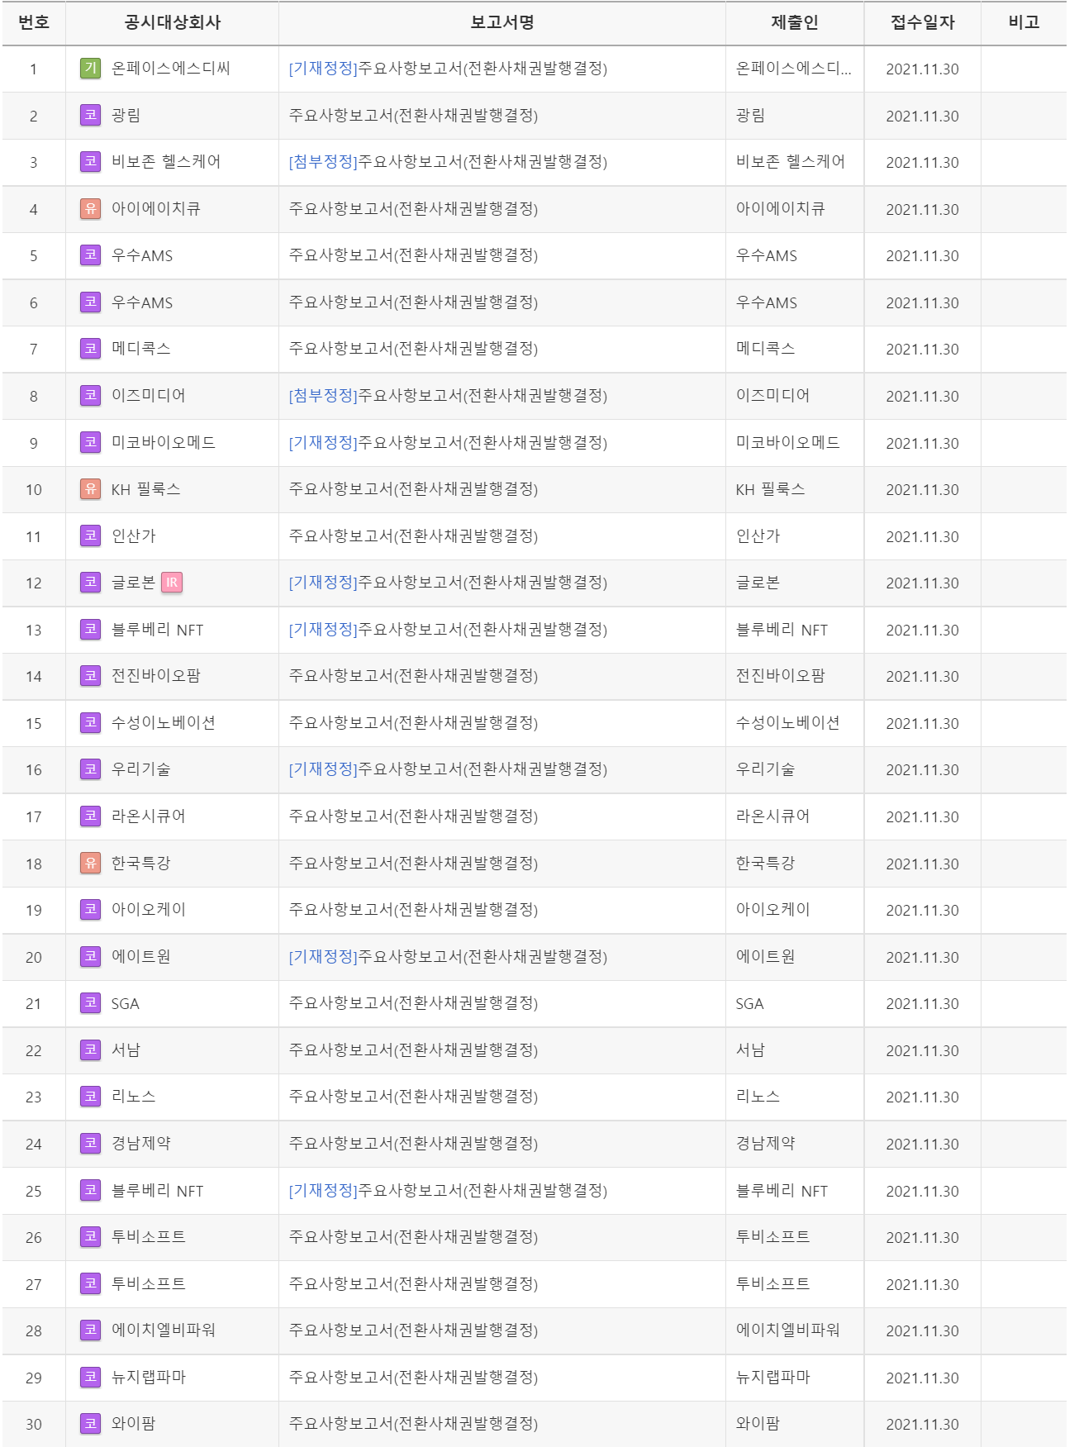Open company name 수성이노베이션 in 공시대상회사 column

click(x=164, y=723)
